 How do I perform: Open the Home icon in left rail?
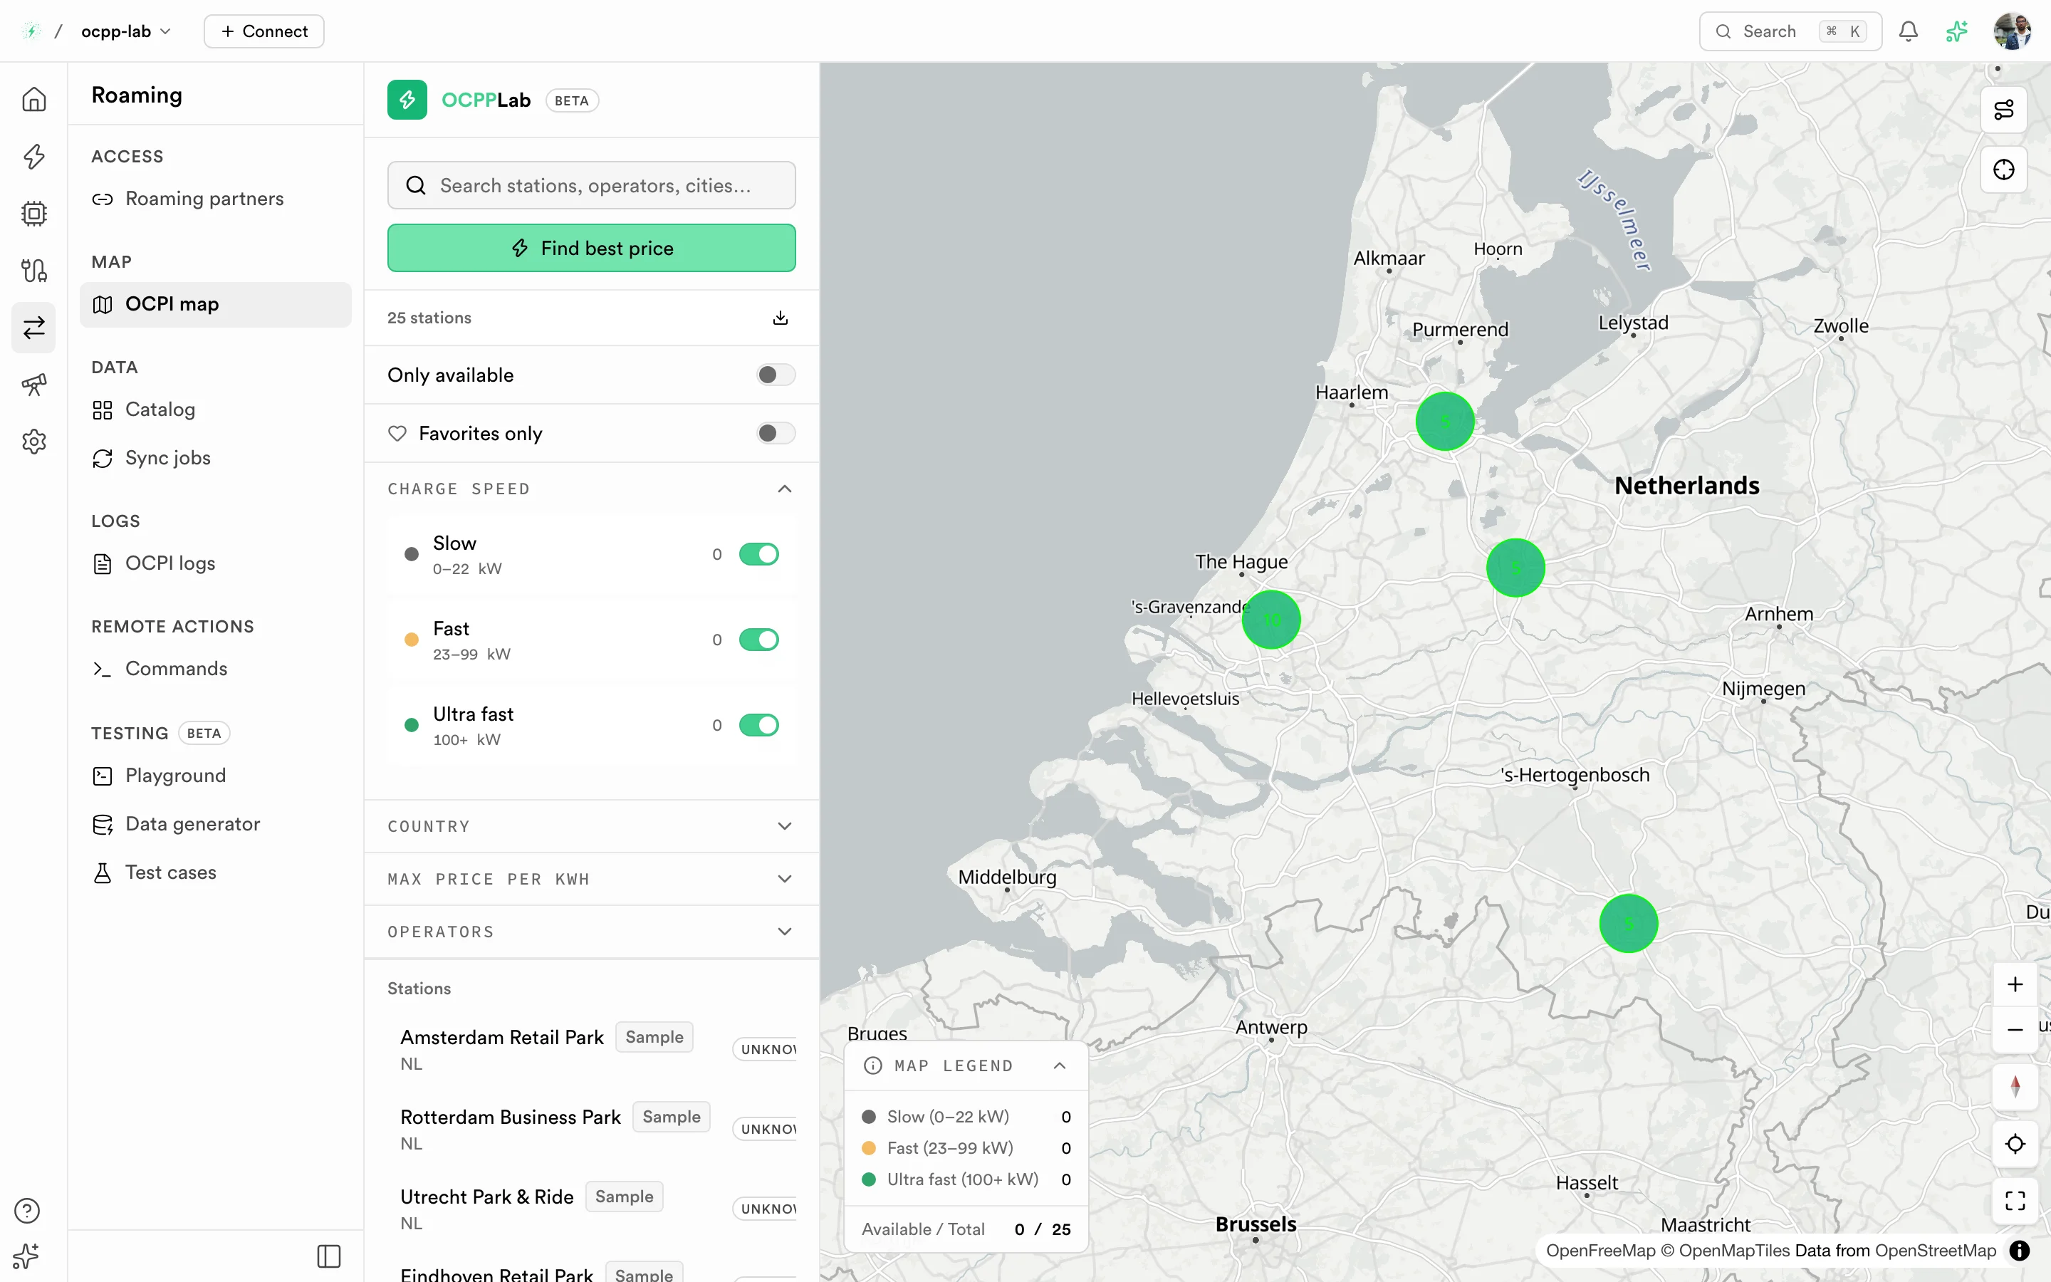34,99
